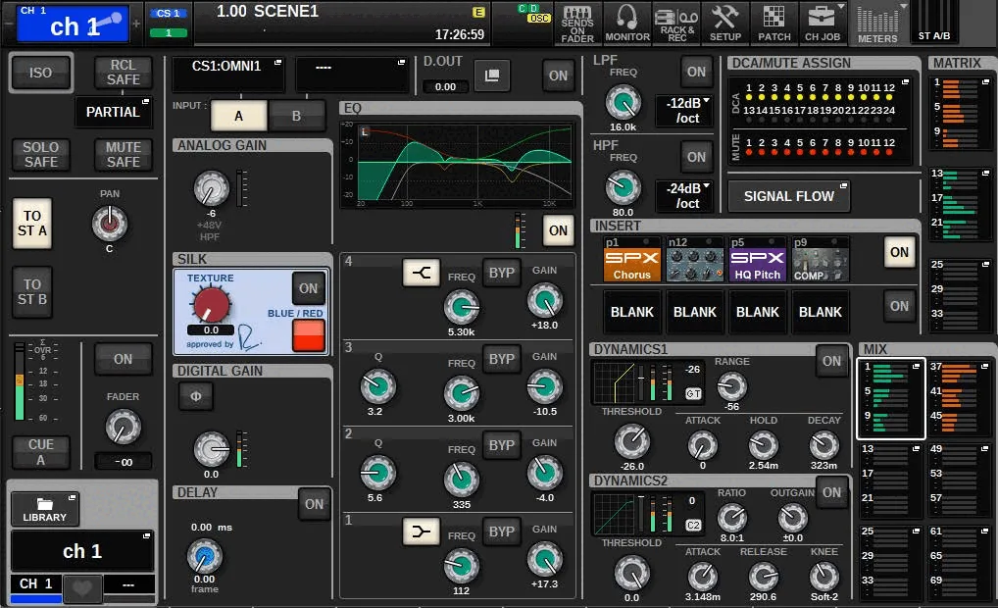Toggle the Silk BLUE/RED red button
The width and height of the screenshot is (998, 608).
tap(309, 335)
